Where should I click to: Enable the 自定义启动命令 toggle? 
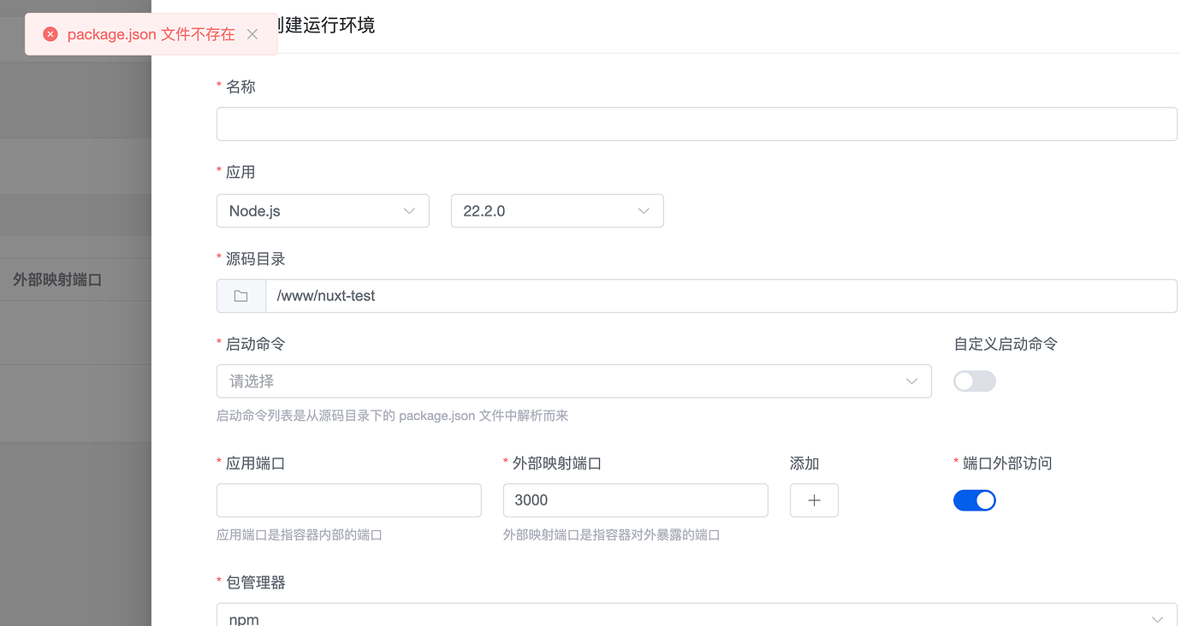click(x=975, y=381)
